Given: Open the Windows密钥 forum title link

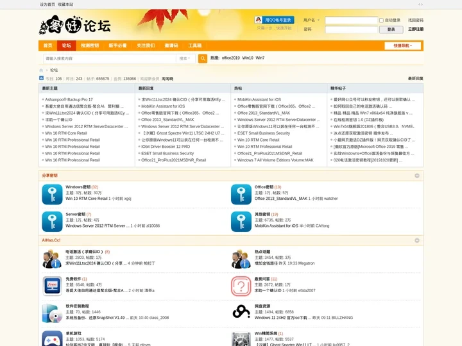Looking at the screenshot, I should point(78,187).
